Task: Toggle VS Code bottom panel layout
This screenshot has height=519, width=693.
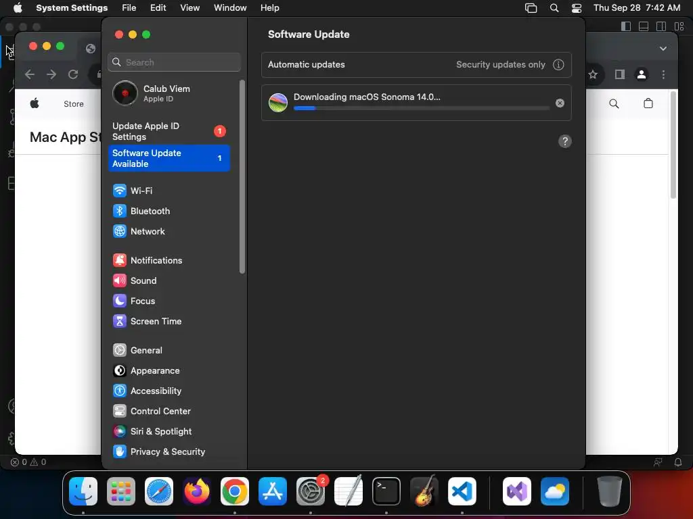Action: pyautogui.click(x=644, y=26)
